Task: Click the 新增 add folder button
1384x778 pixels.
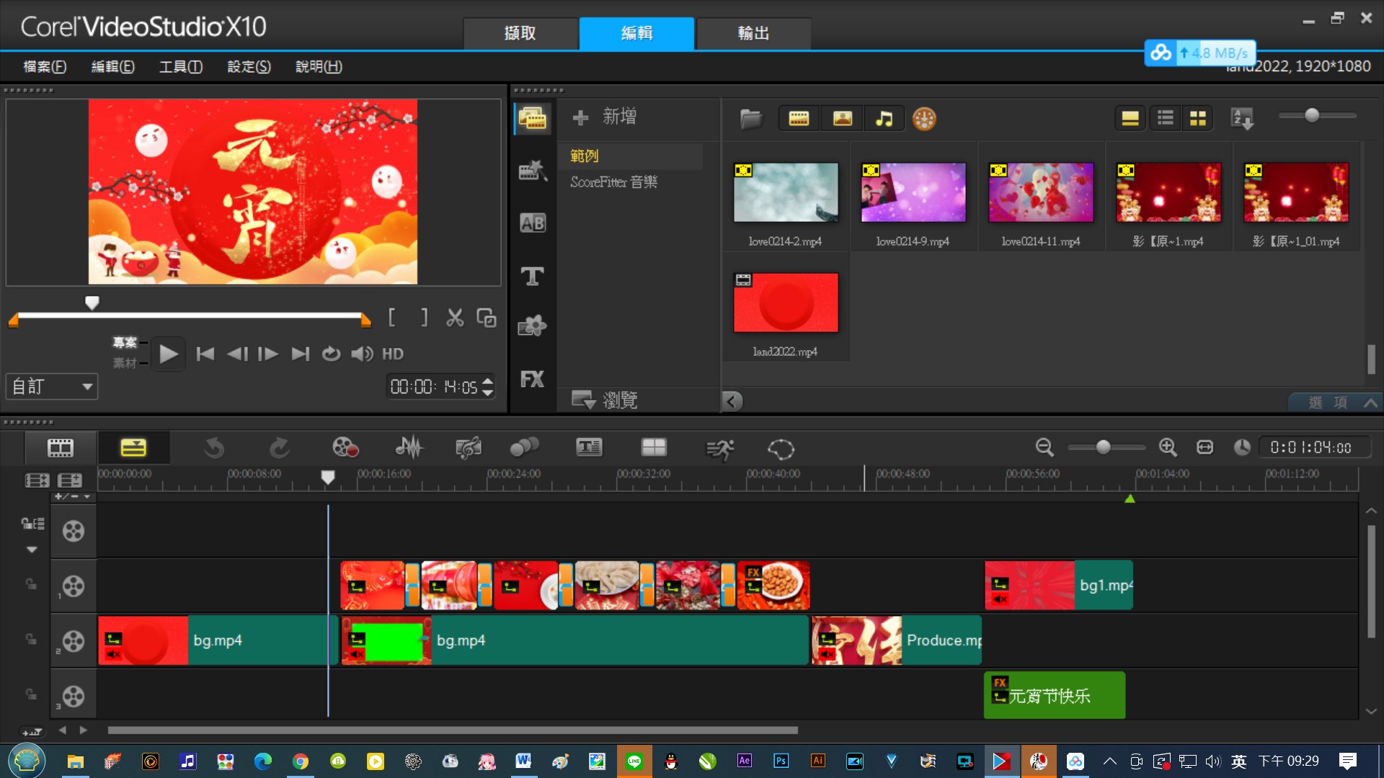Action: 604,117
